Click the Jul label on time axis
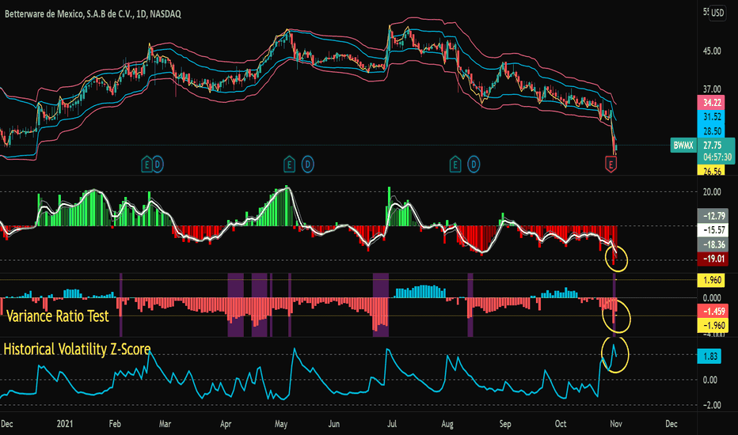The height and width of the screenshot is (435, 738). (392, 424)
